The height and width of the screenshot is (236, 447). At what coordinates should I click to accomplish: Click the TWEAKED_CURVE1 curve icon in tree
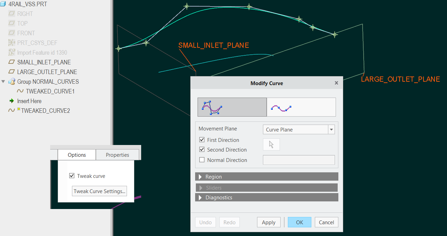(x=20, y=91)
